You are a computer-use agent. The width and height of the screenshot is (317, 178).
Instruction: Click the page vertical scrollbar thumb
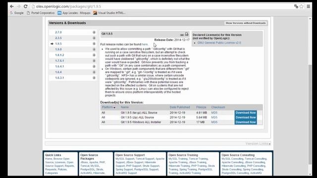[310, 114]
